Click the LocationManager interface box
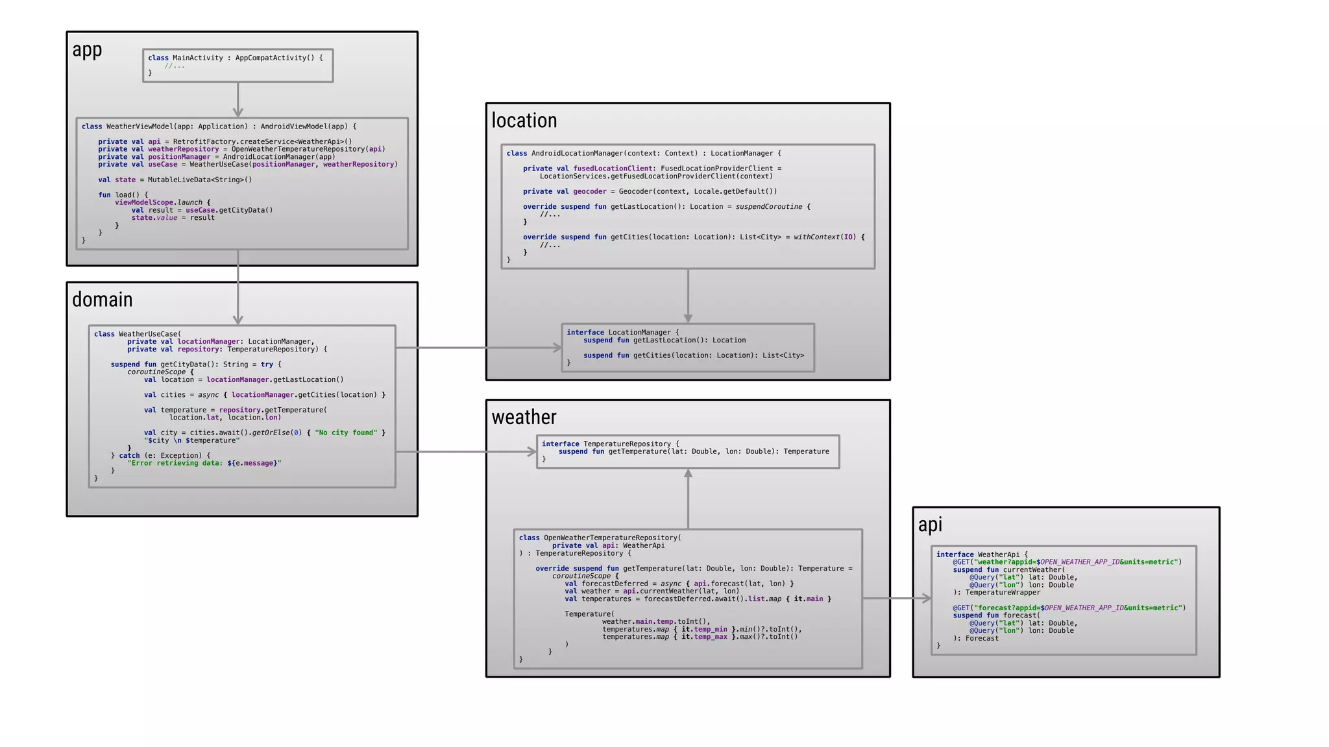 (688, 348)
